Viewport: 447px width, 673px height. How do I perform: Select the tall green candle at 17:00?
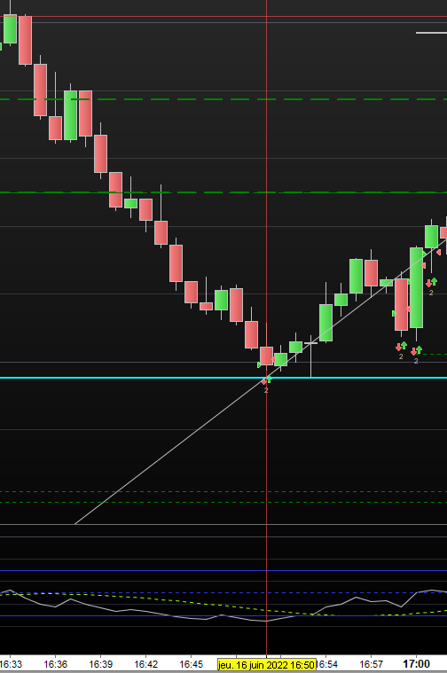[416, 287]
